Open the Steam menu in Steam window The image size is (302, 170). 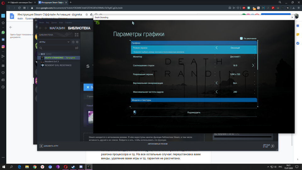[42, 23]
